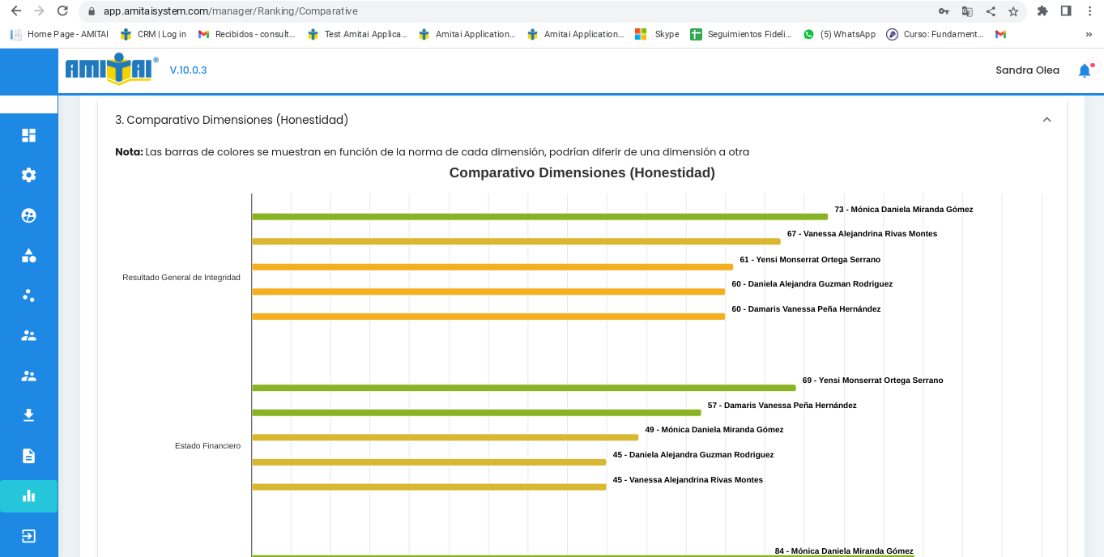
Task: Open the browser extensions puzzle icon
Action: point(1042,11)
